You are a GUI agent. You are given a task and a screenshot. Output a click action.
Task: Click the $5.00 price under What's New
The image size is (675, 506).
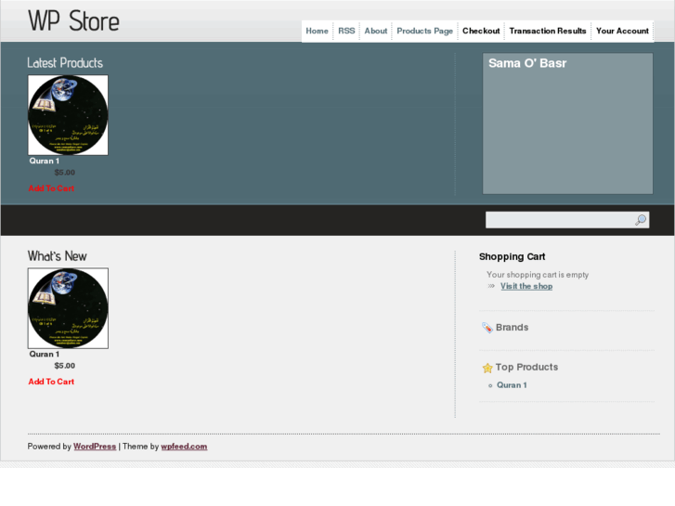65,366
